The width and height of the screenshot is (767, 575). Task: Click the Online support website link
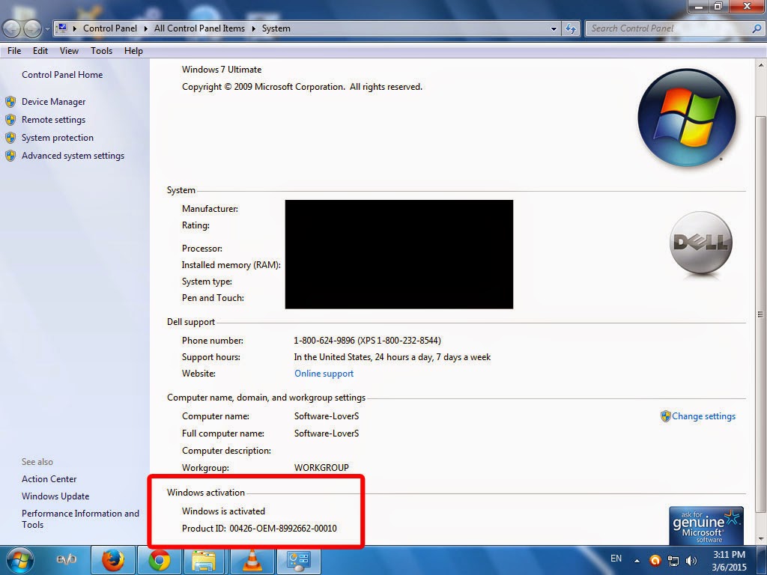[324, 373]
